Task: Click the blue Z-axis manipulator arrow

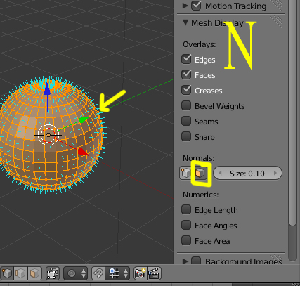Action: [48, 89]
